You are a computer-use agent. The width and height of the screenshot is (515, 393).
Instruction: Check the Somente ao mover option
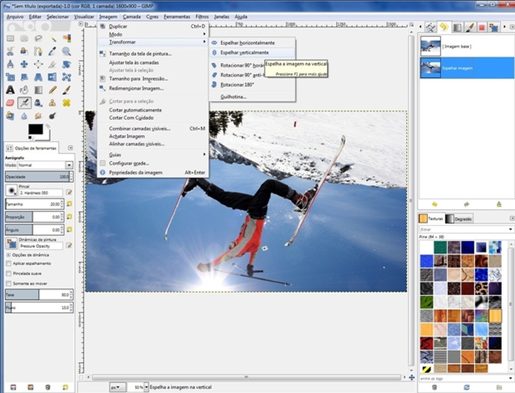[8, 283]
